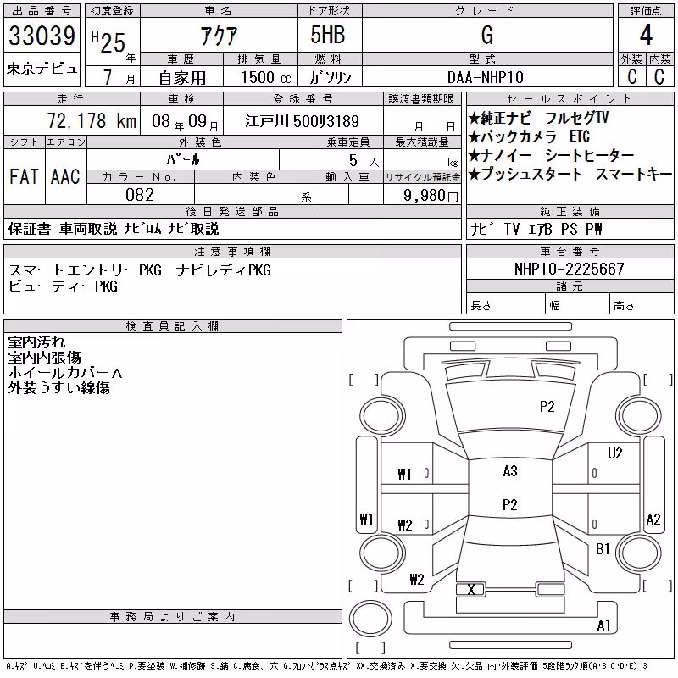Screen dimensions: 678x678
Task: Click the P2 mark on the hood
Action: (x=547, y=407)
